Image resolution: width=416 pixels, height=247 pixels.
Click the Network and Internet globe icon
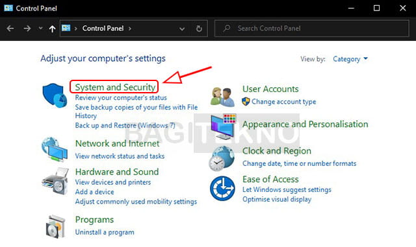coord(55,149)
